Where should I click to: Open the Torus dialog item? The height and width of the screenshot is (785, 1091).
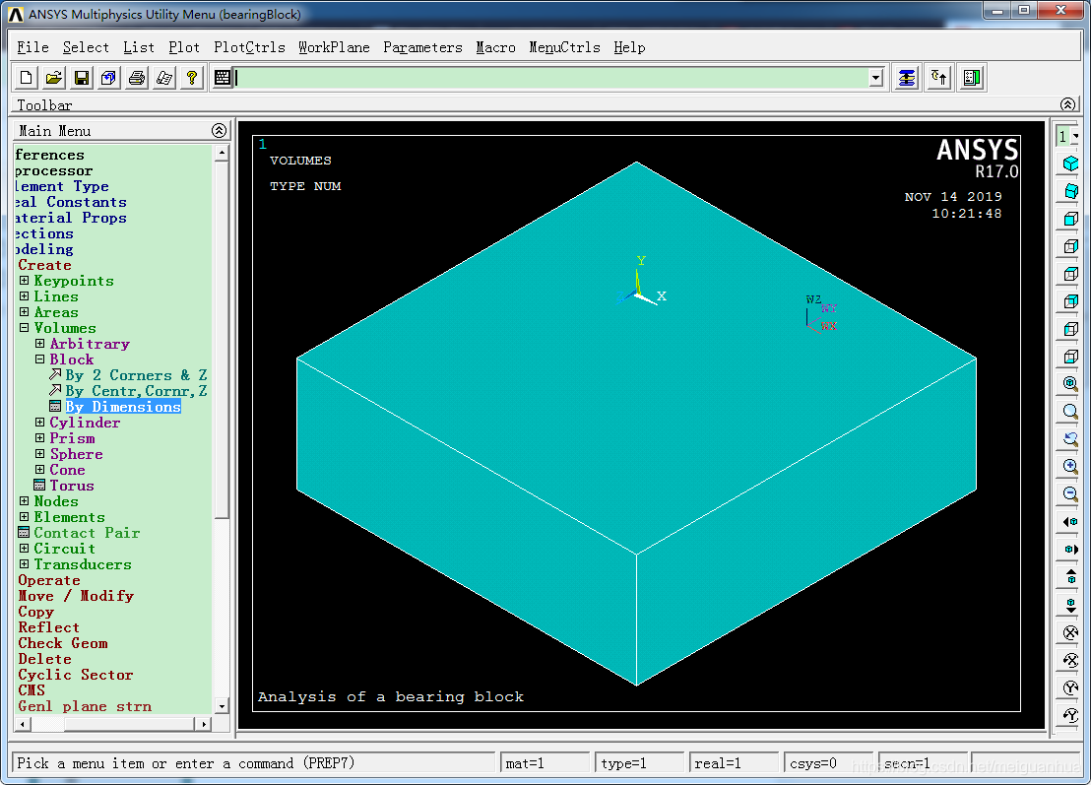coord(72,486)
